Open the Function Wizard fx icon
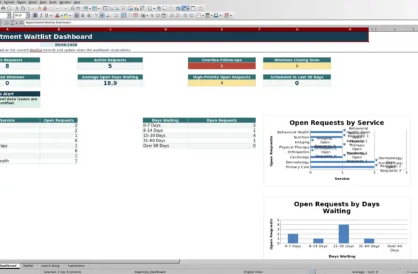This screenshot has width=418, height=274. 7,23
